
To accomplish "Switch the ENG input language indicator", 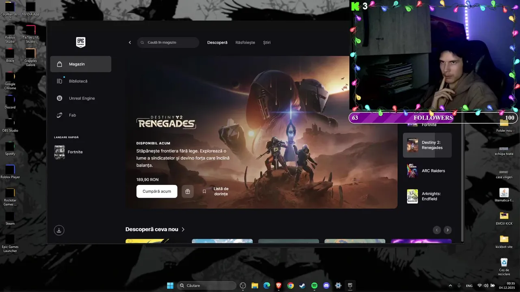I will tap(469, 286).
